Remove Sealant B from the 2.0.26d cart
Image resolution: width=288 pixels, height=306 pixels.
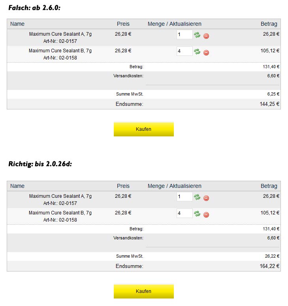(x=206, y=215)
